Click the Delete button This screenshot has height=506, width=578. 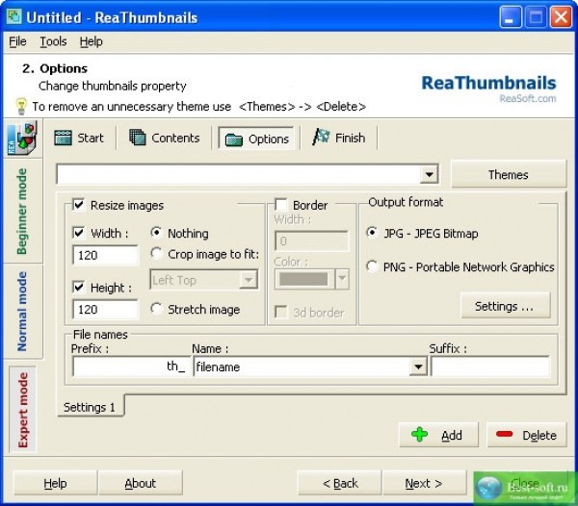[526, 435]
